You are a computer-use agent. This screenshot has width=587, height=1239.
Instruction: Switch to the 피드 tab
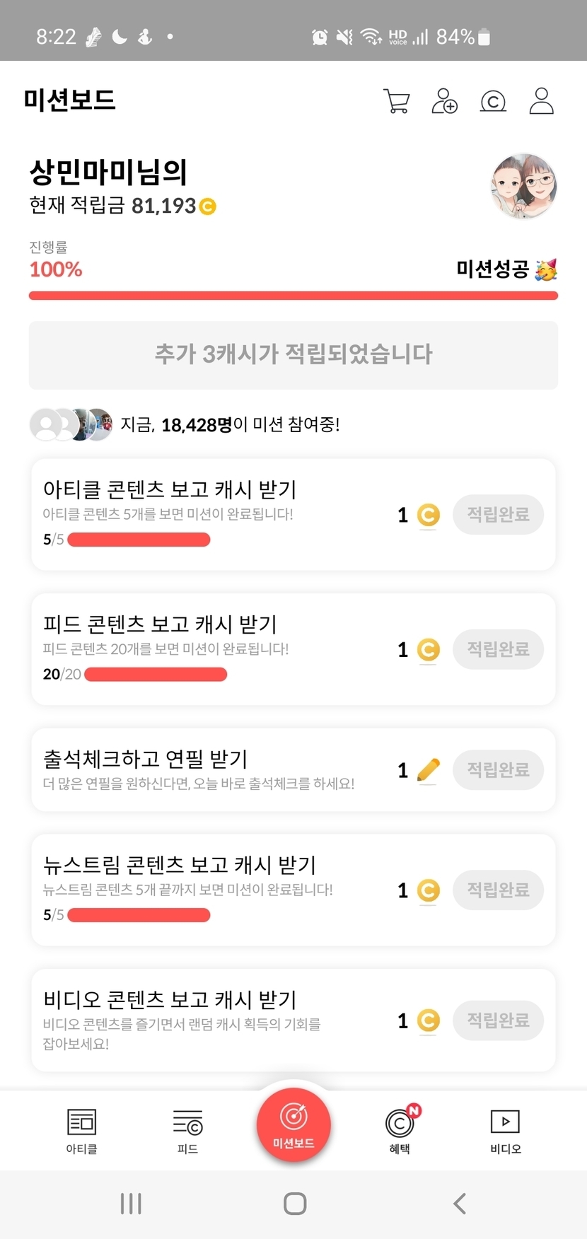tap(187, 1130)
